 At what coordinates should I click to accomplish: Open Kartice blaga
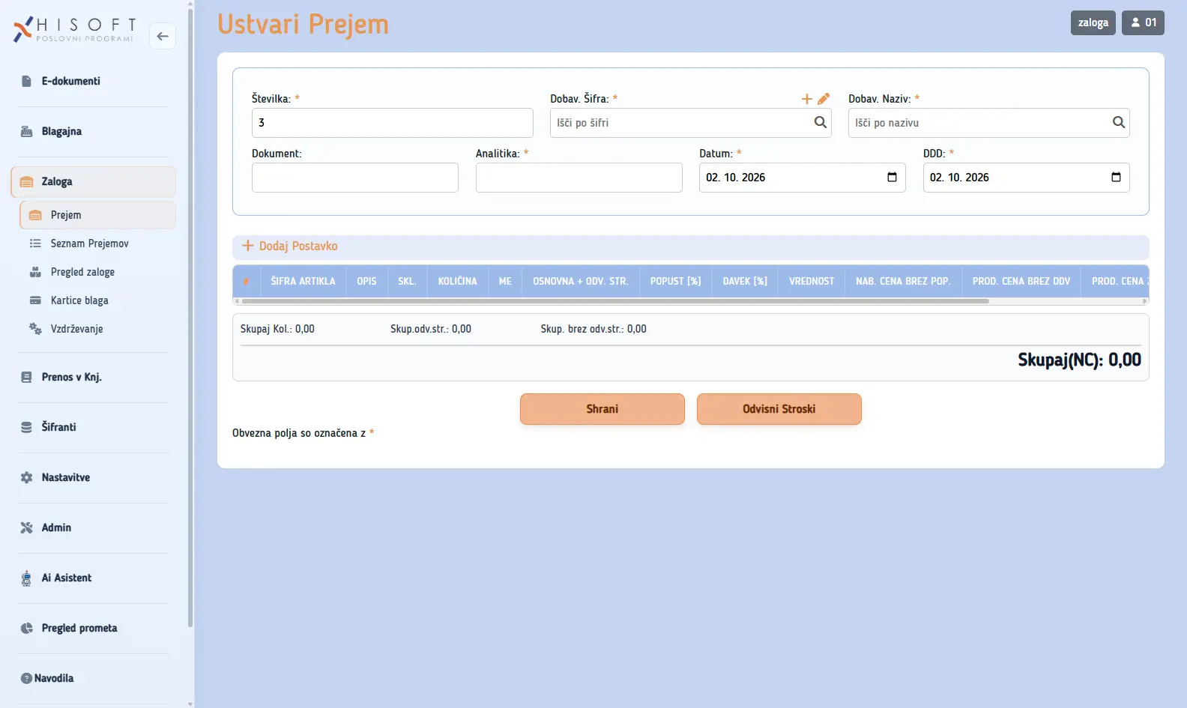click(97, 300)
